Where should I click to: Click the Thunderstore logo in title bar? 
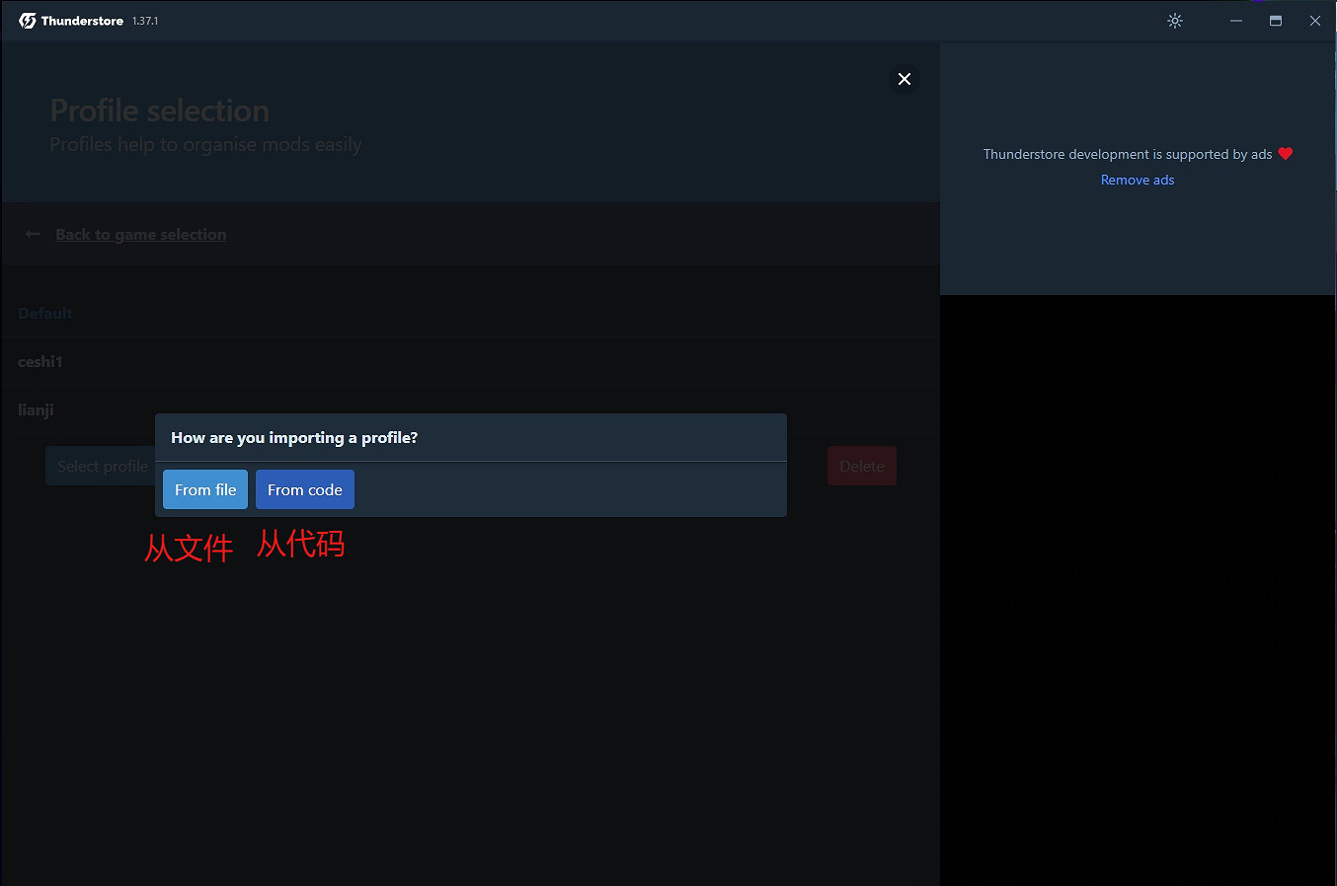28,21
